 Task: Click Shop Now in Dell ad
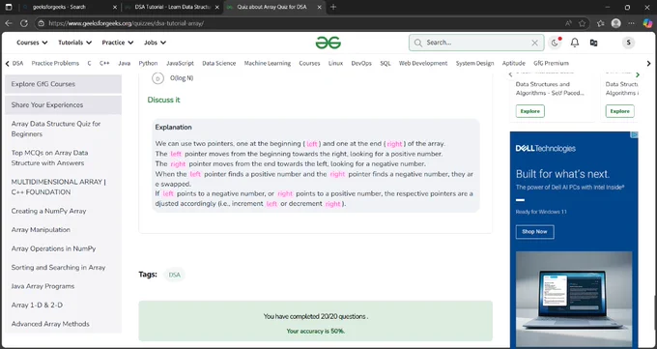click(x=534, y=232)
